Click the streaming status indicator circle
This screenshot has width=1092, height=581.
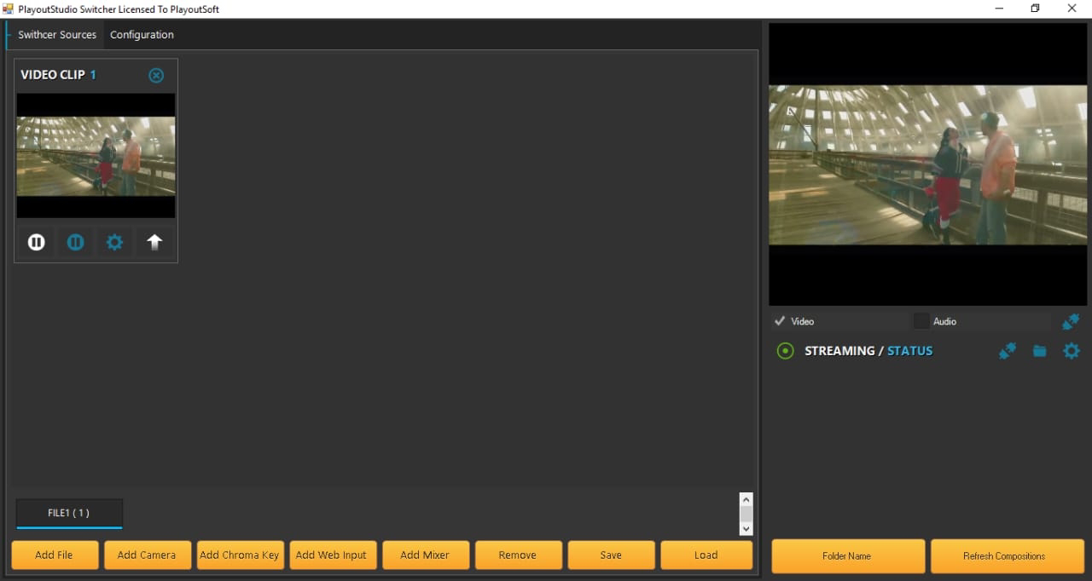tap(786, 350)
